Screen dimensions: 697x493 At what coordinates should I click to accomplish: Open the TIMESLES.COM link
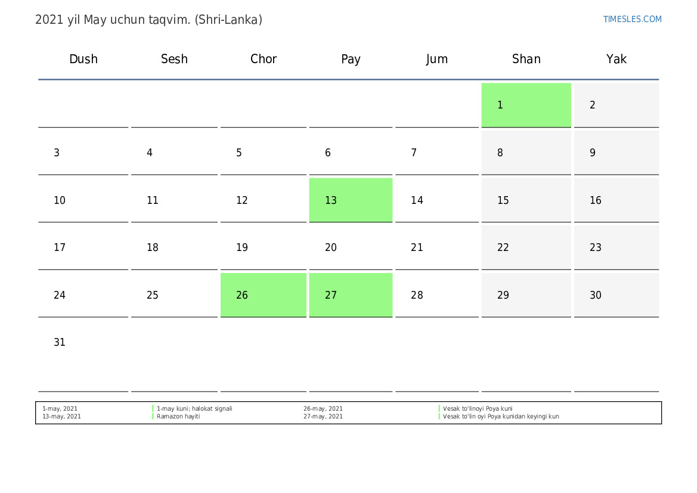(632, 19)
